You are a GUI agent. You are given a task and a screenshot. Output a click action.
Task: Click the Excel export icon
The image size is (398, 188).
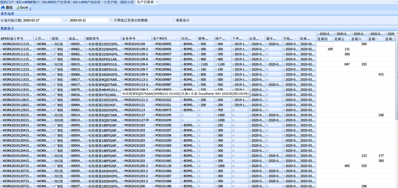(19, 8)
